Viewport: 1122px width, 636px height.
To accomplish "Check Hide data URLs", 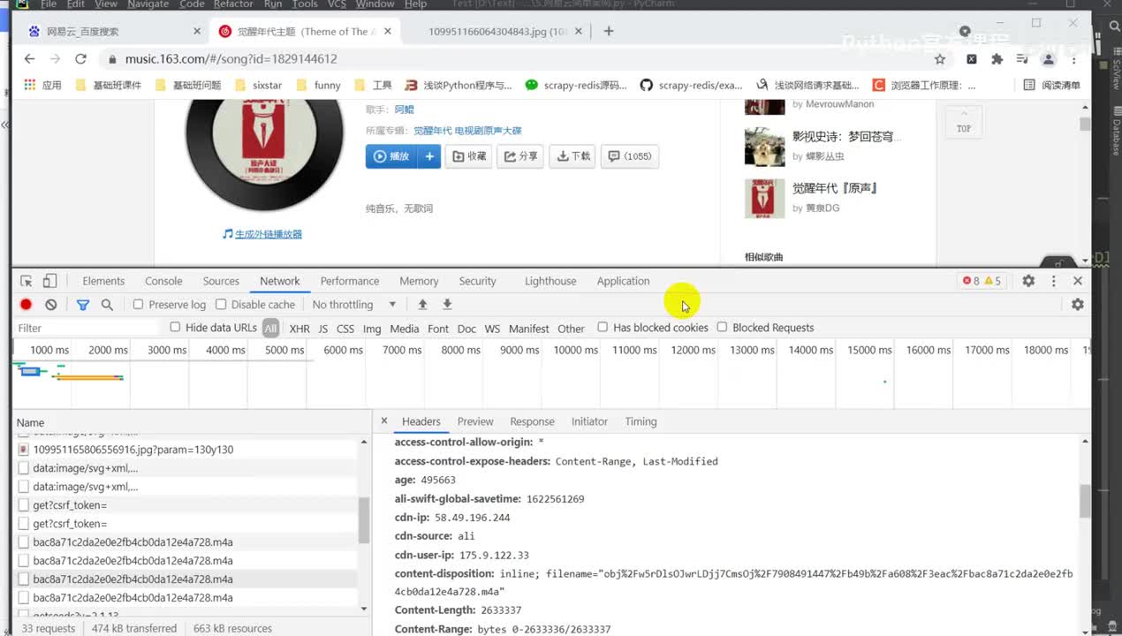I will pyautogui.click(x=175, y=328).
